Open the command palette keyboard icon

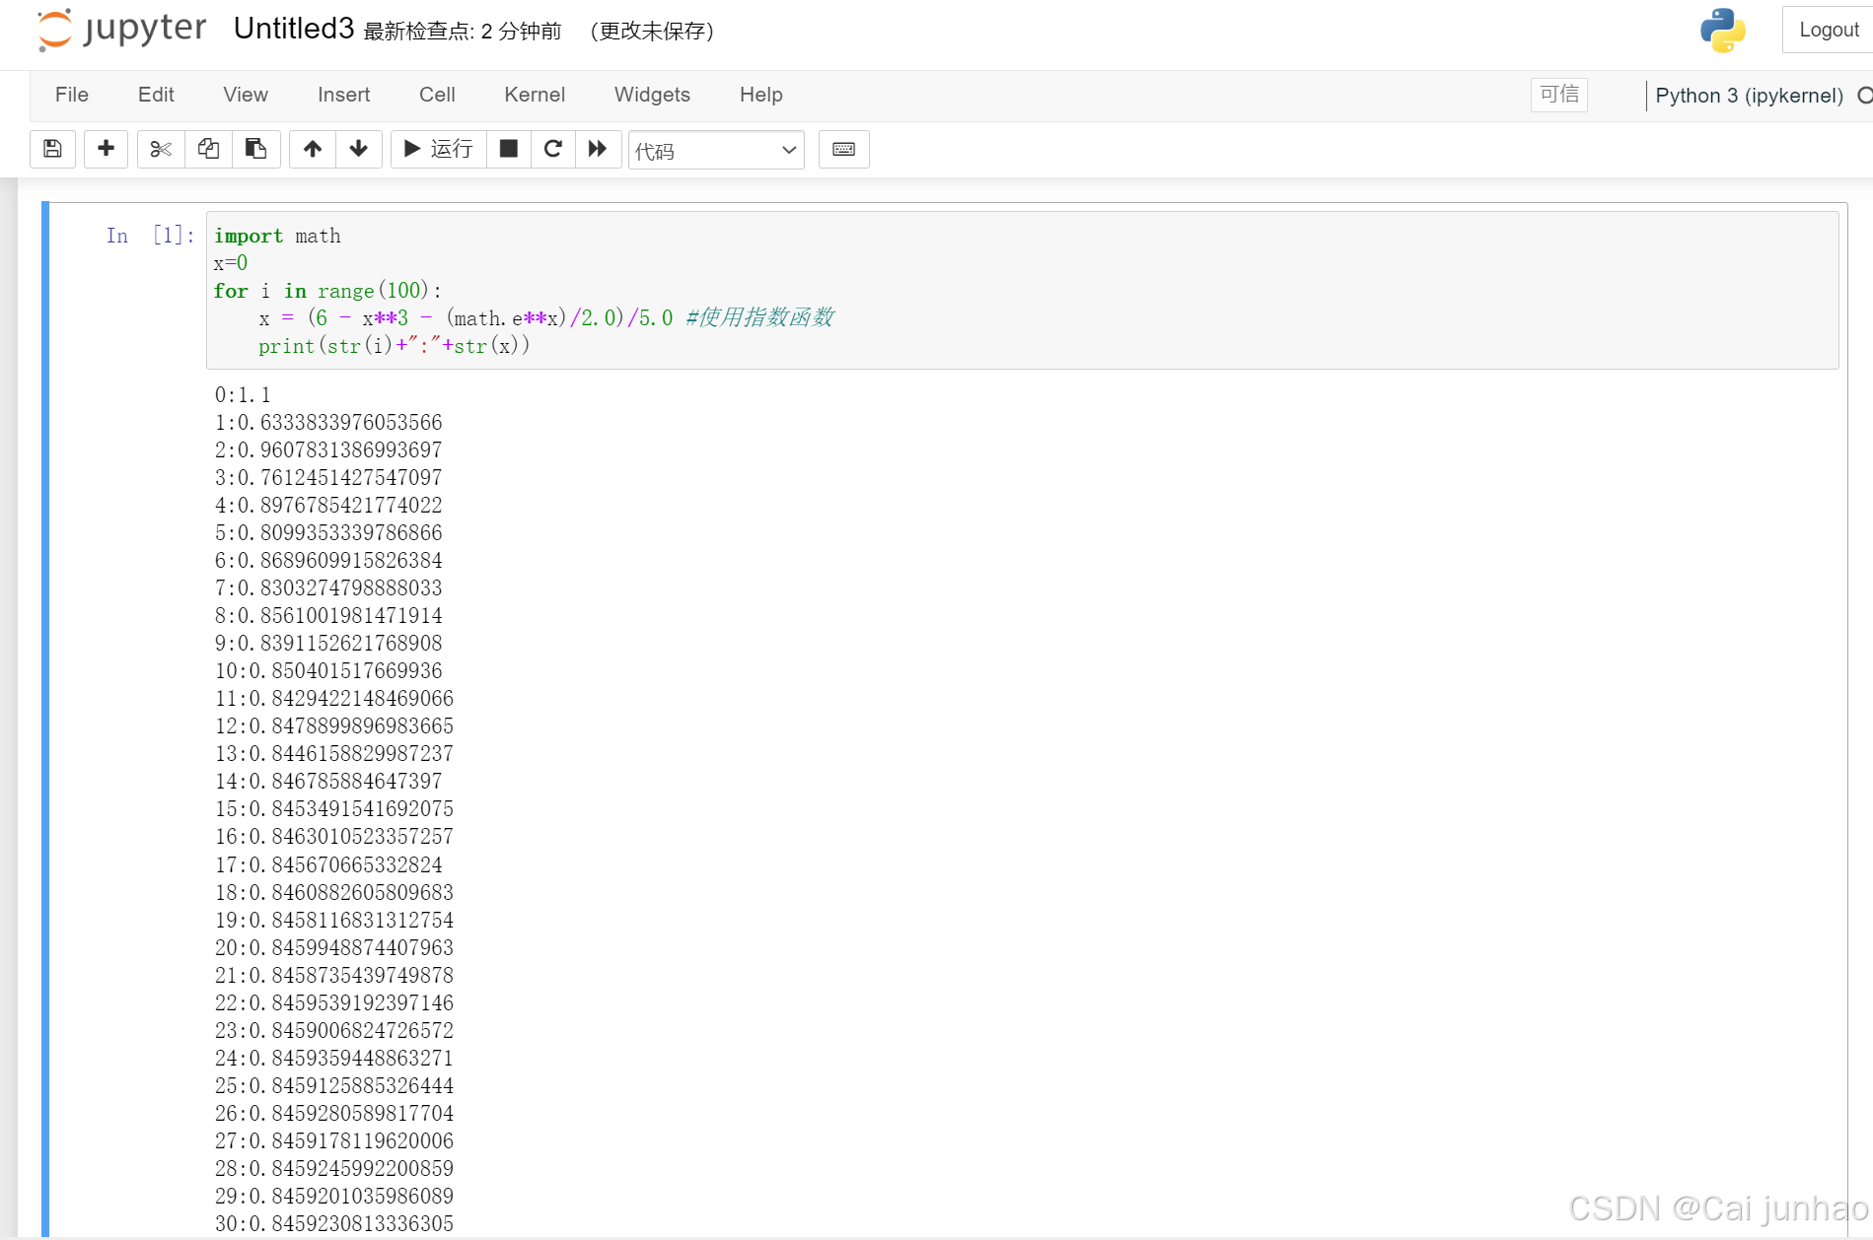844,149
